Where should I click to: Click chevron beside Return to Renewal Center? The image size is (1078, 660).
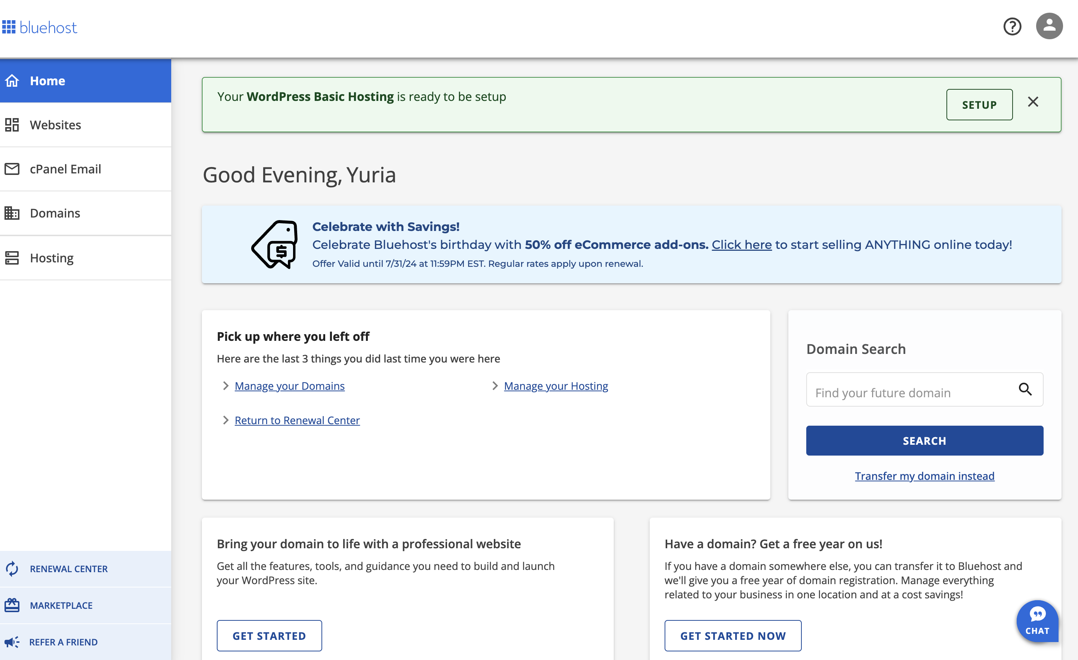[x=226, y=420]
